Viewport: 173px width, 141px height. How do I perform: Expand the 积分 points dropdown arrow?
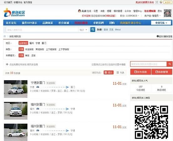[138, 16]
